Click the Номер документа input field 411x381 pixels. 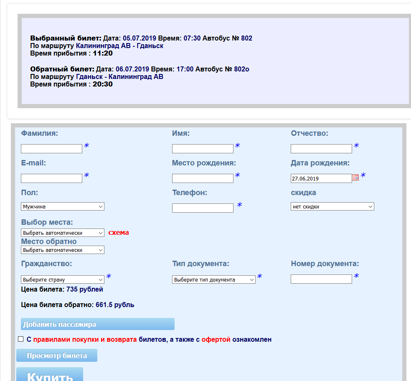pos(321,279)
